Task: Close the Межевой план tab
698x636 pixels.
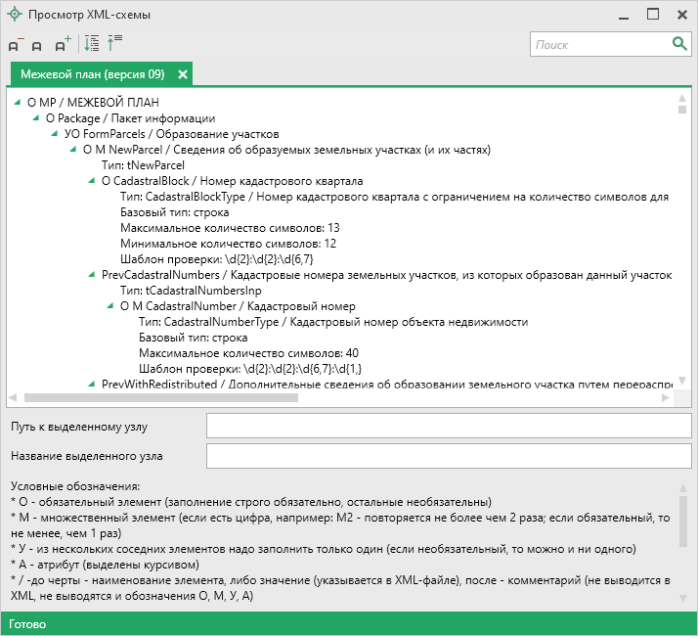Action: click(x=183, y=74)
